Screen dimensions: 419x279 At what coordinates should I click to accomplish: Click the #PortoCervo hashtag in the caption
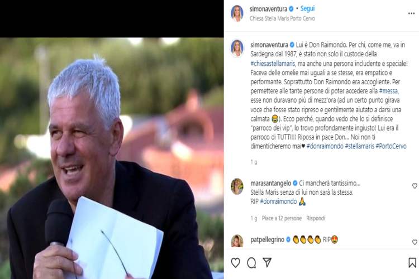point(391,146)
